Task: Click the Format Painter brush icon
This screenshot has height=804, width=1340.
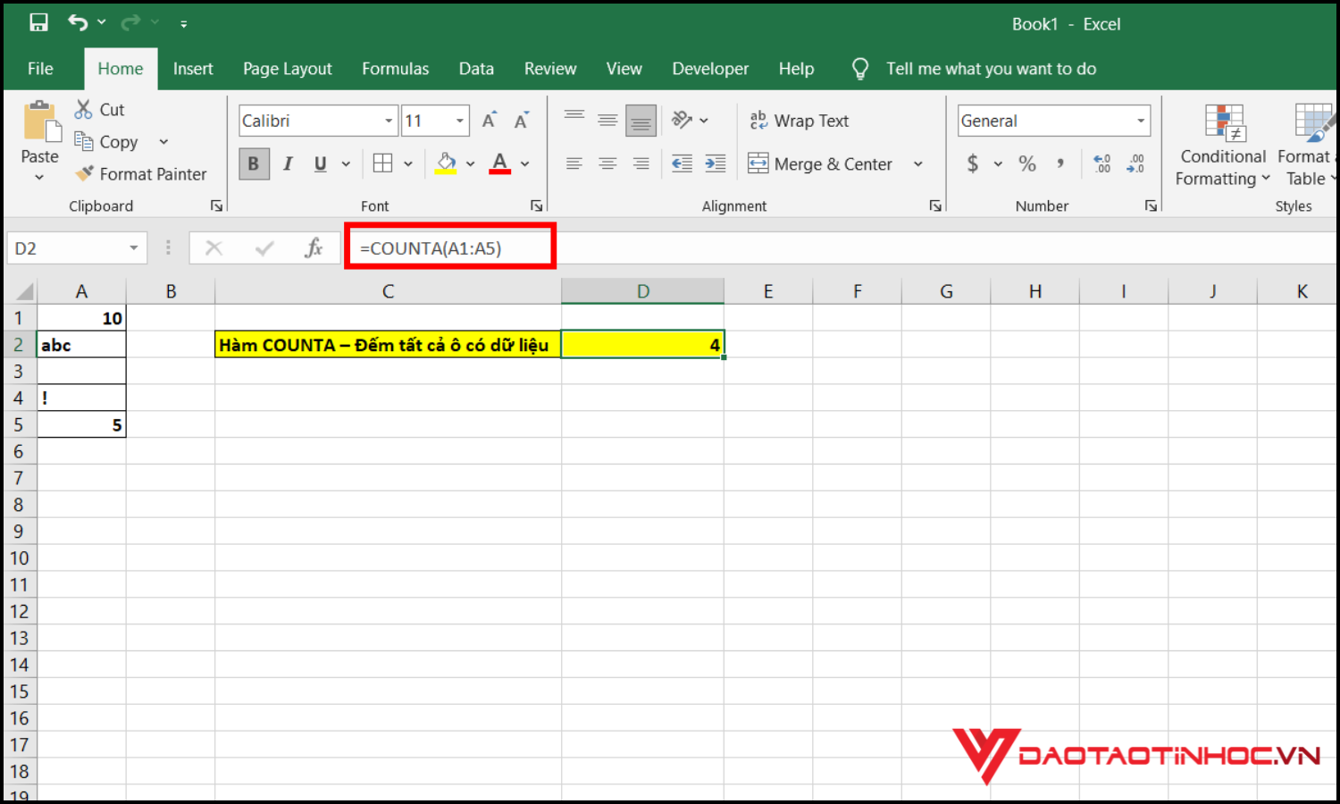Action: pyautogui.click(x=85, y=173)
